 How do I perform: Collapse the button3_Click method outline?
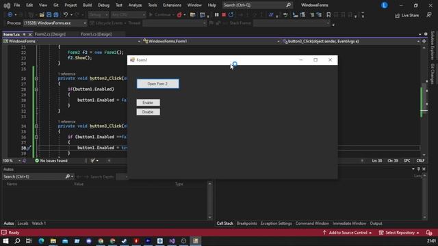36,126
